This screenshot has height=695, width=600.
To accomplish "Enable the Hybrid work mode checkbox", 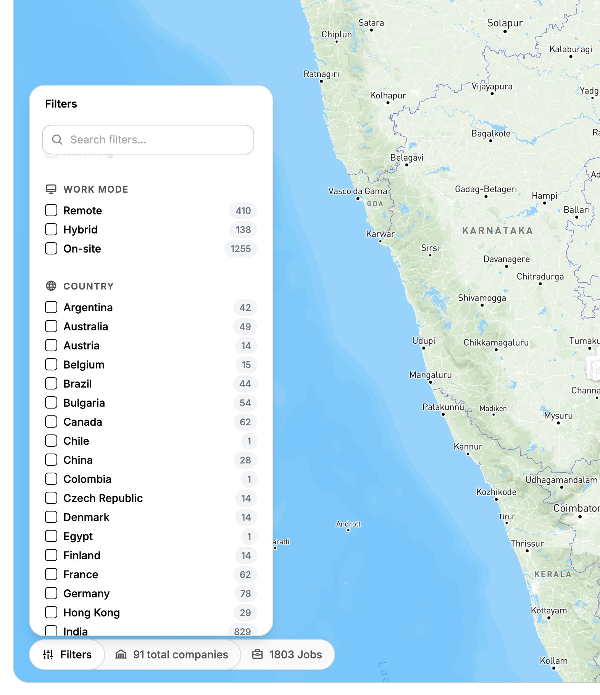I will pos(51,230).
